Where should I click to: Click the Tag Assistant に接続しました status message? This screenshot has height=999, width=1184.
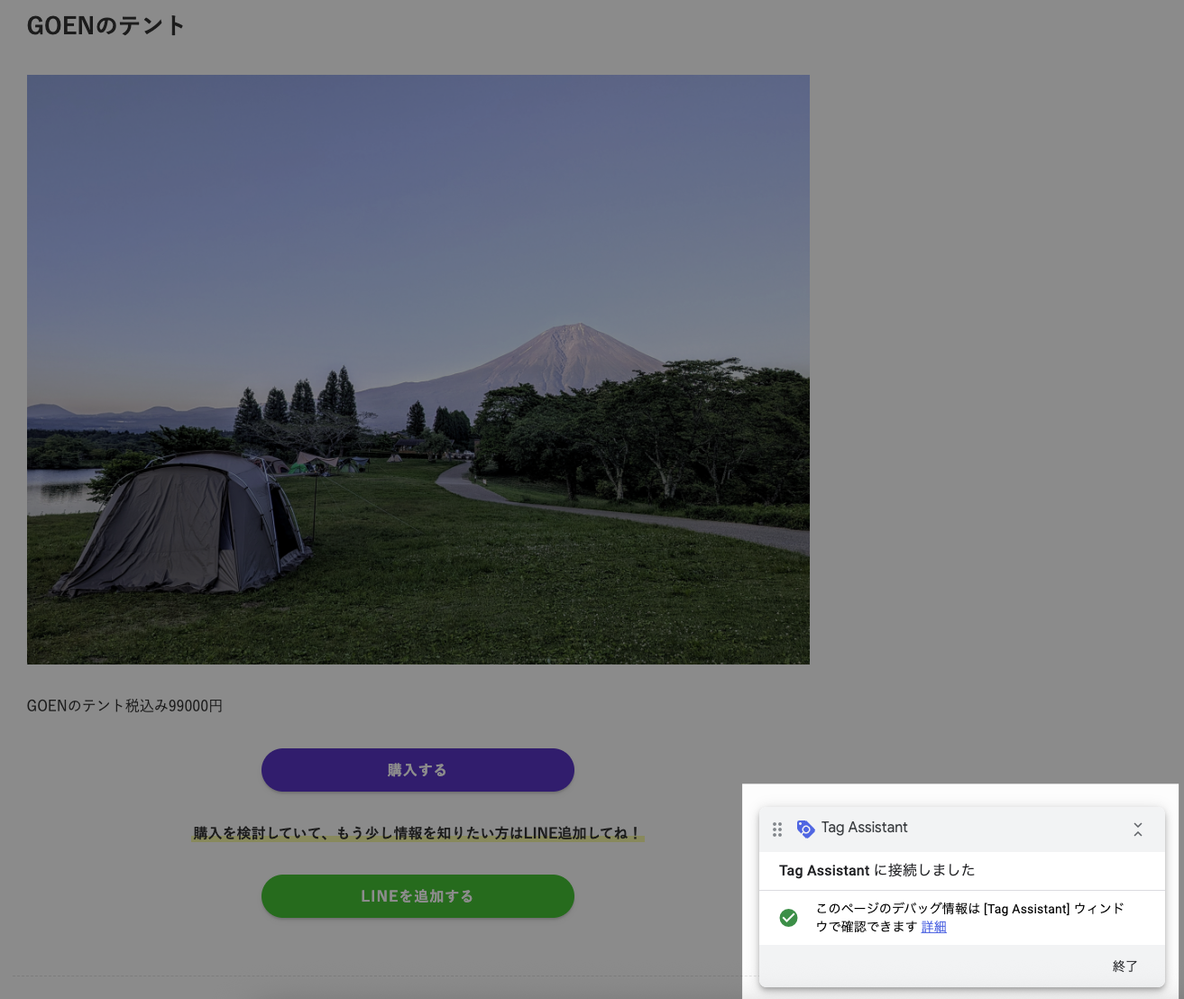tap(877, 870)
